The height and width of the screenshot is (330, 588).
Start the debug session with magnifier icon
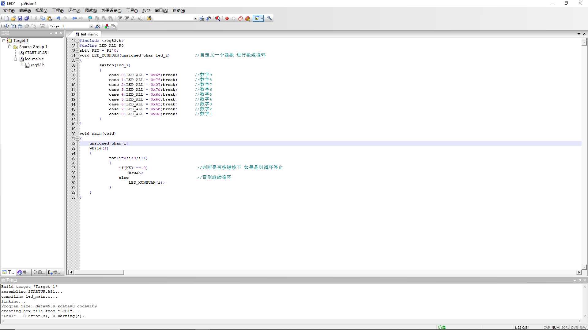tap(217, 18)
